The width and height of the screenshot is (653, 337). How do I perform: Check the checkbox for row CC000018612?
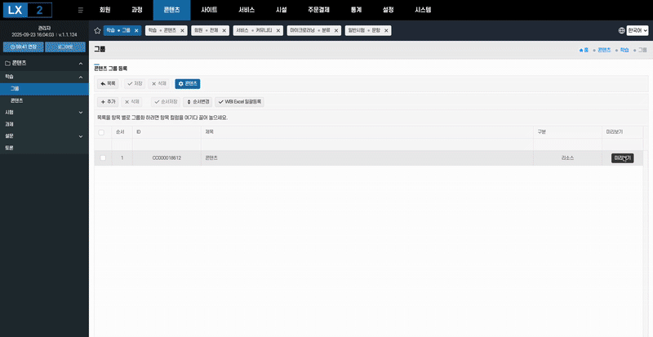[102, 157]
